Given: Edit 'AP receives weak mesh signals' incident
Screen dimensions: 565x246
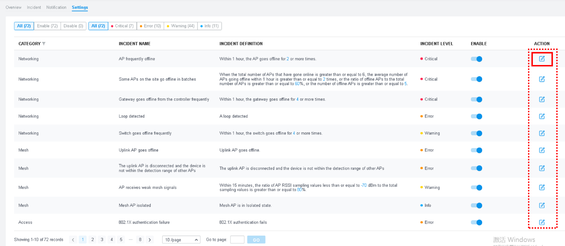Looking at the screenshot, I should click(x=542, y=187).
